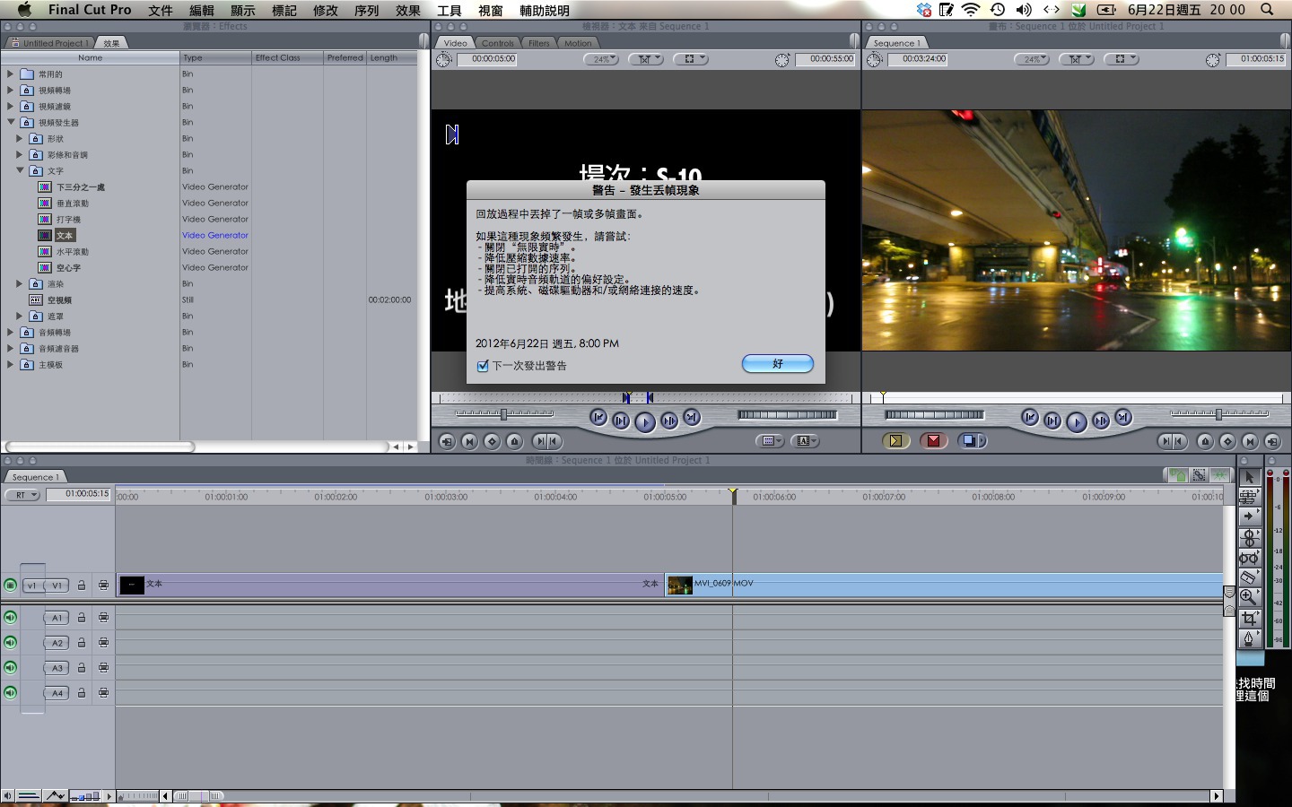
Task: Select the Pen tool
Action: pos(1249,638)
